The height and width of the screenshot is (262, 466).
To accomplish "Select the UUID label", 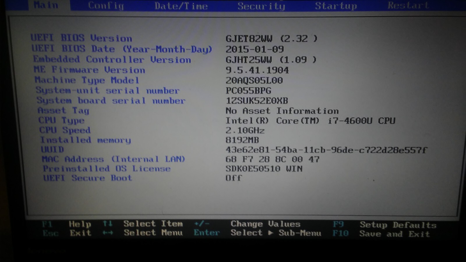I will coord(52,150).
